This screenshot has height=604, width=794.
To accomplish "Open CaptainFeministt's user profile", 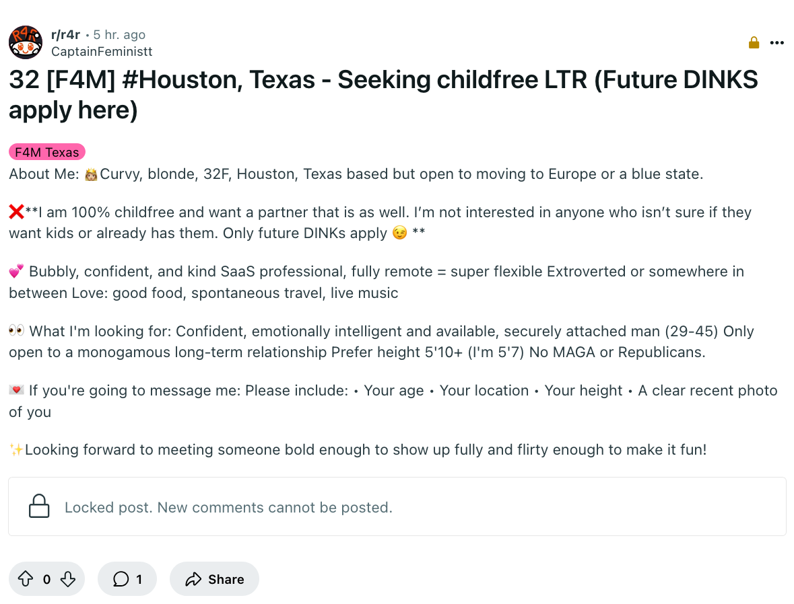I will [101, 52].
